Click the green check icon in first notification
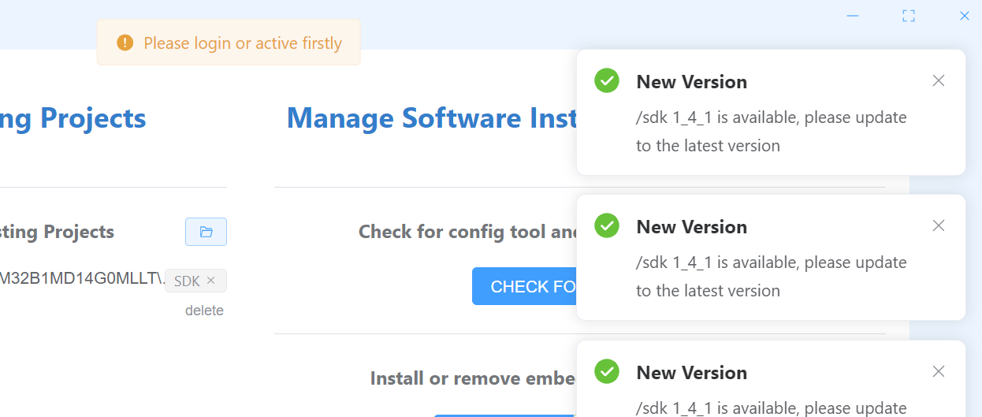 [x=607, y=80]
